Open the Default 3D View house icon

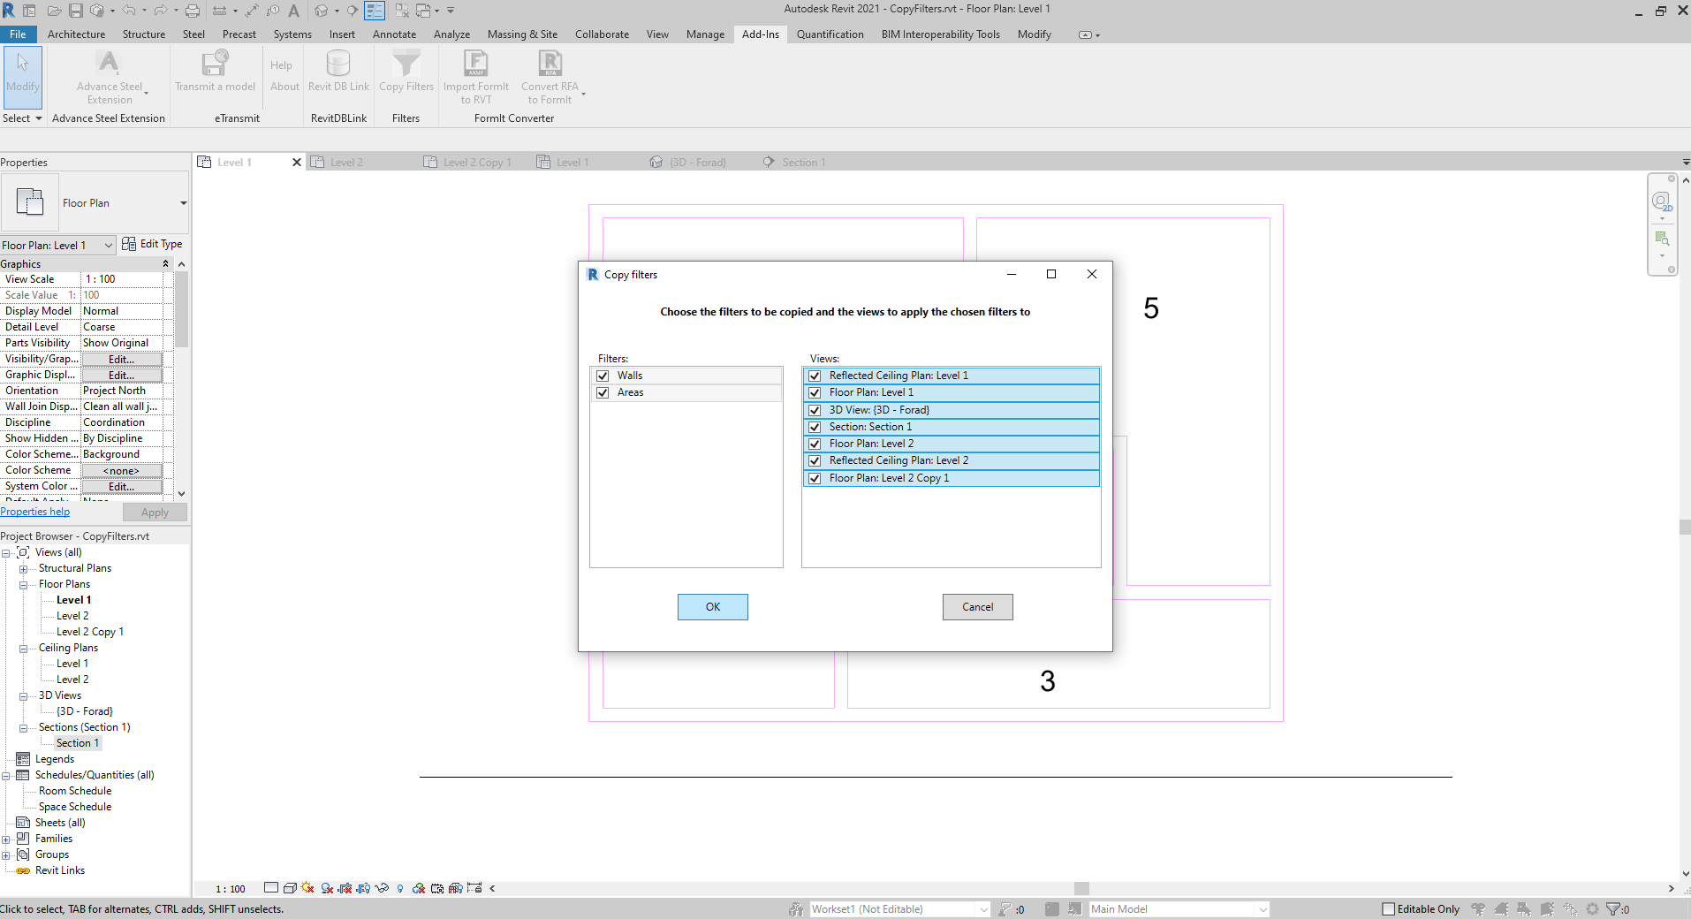click(322, 11)
